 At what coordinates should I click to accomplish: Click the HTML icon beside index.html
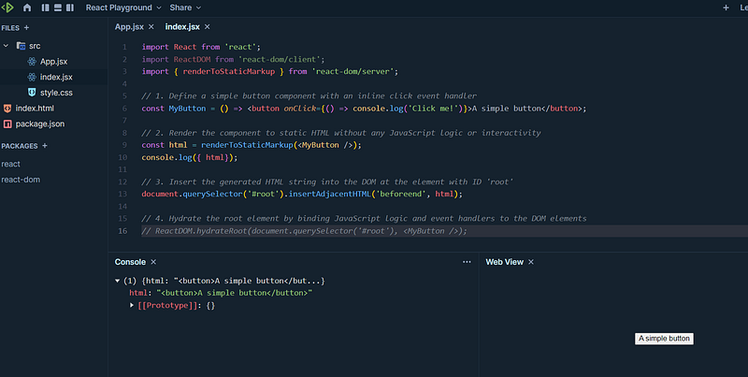click(x=7, y=109)
